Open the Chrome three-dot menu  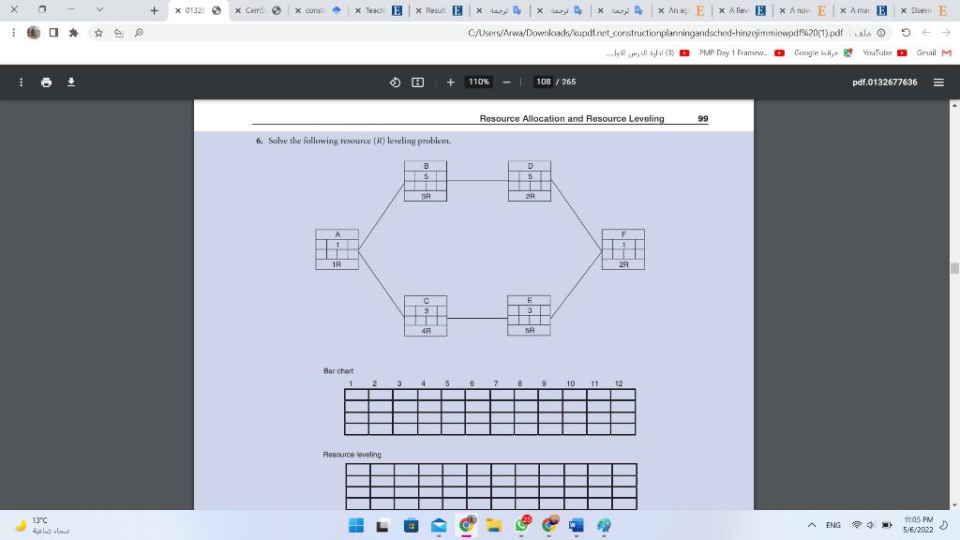[13, 33]
